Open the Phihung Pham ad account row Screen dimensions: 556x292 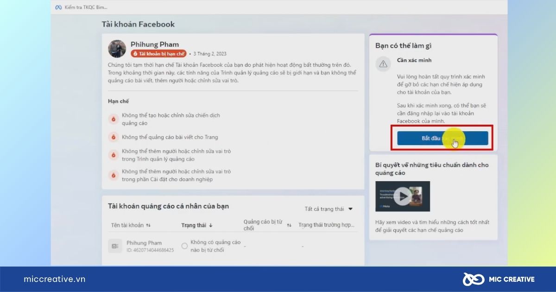click(x=233, y=246)
